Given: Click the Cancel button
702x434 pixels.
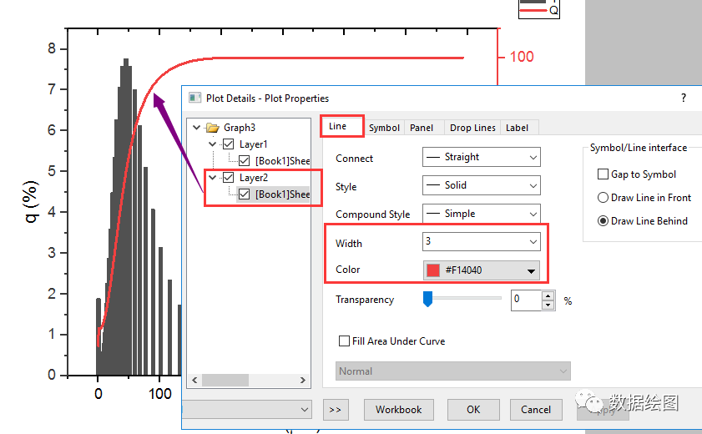Looking at the screenshot, I should tap(536, 410).
